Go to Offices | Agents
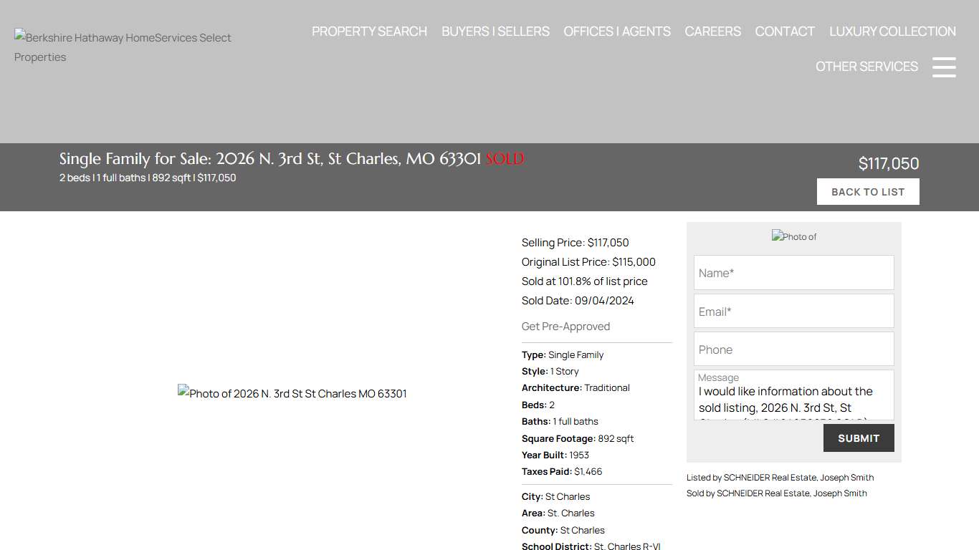This screenshot has width=979, height=550. [x=616, y=32]
